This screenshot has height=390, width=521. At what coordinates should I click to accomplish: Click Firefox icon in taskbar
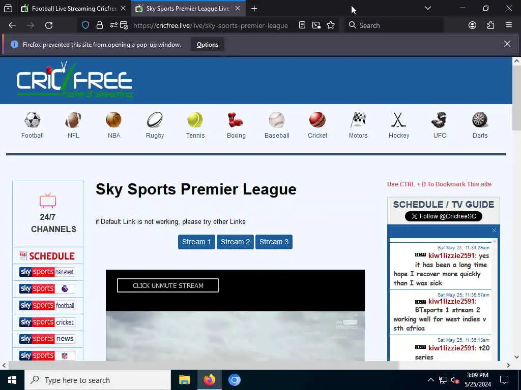point(209,380)
